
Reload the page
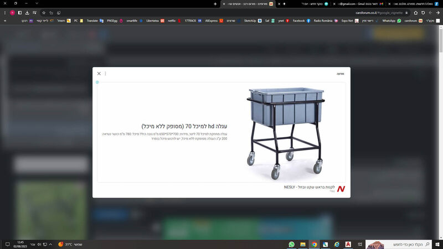[423, 13]
